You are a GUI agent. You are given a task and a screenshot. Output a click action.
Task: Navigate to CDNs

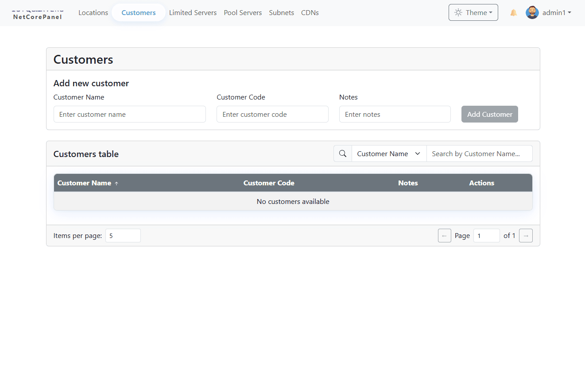click(x=310, y=13)
